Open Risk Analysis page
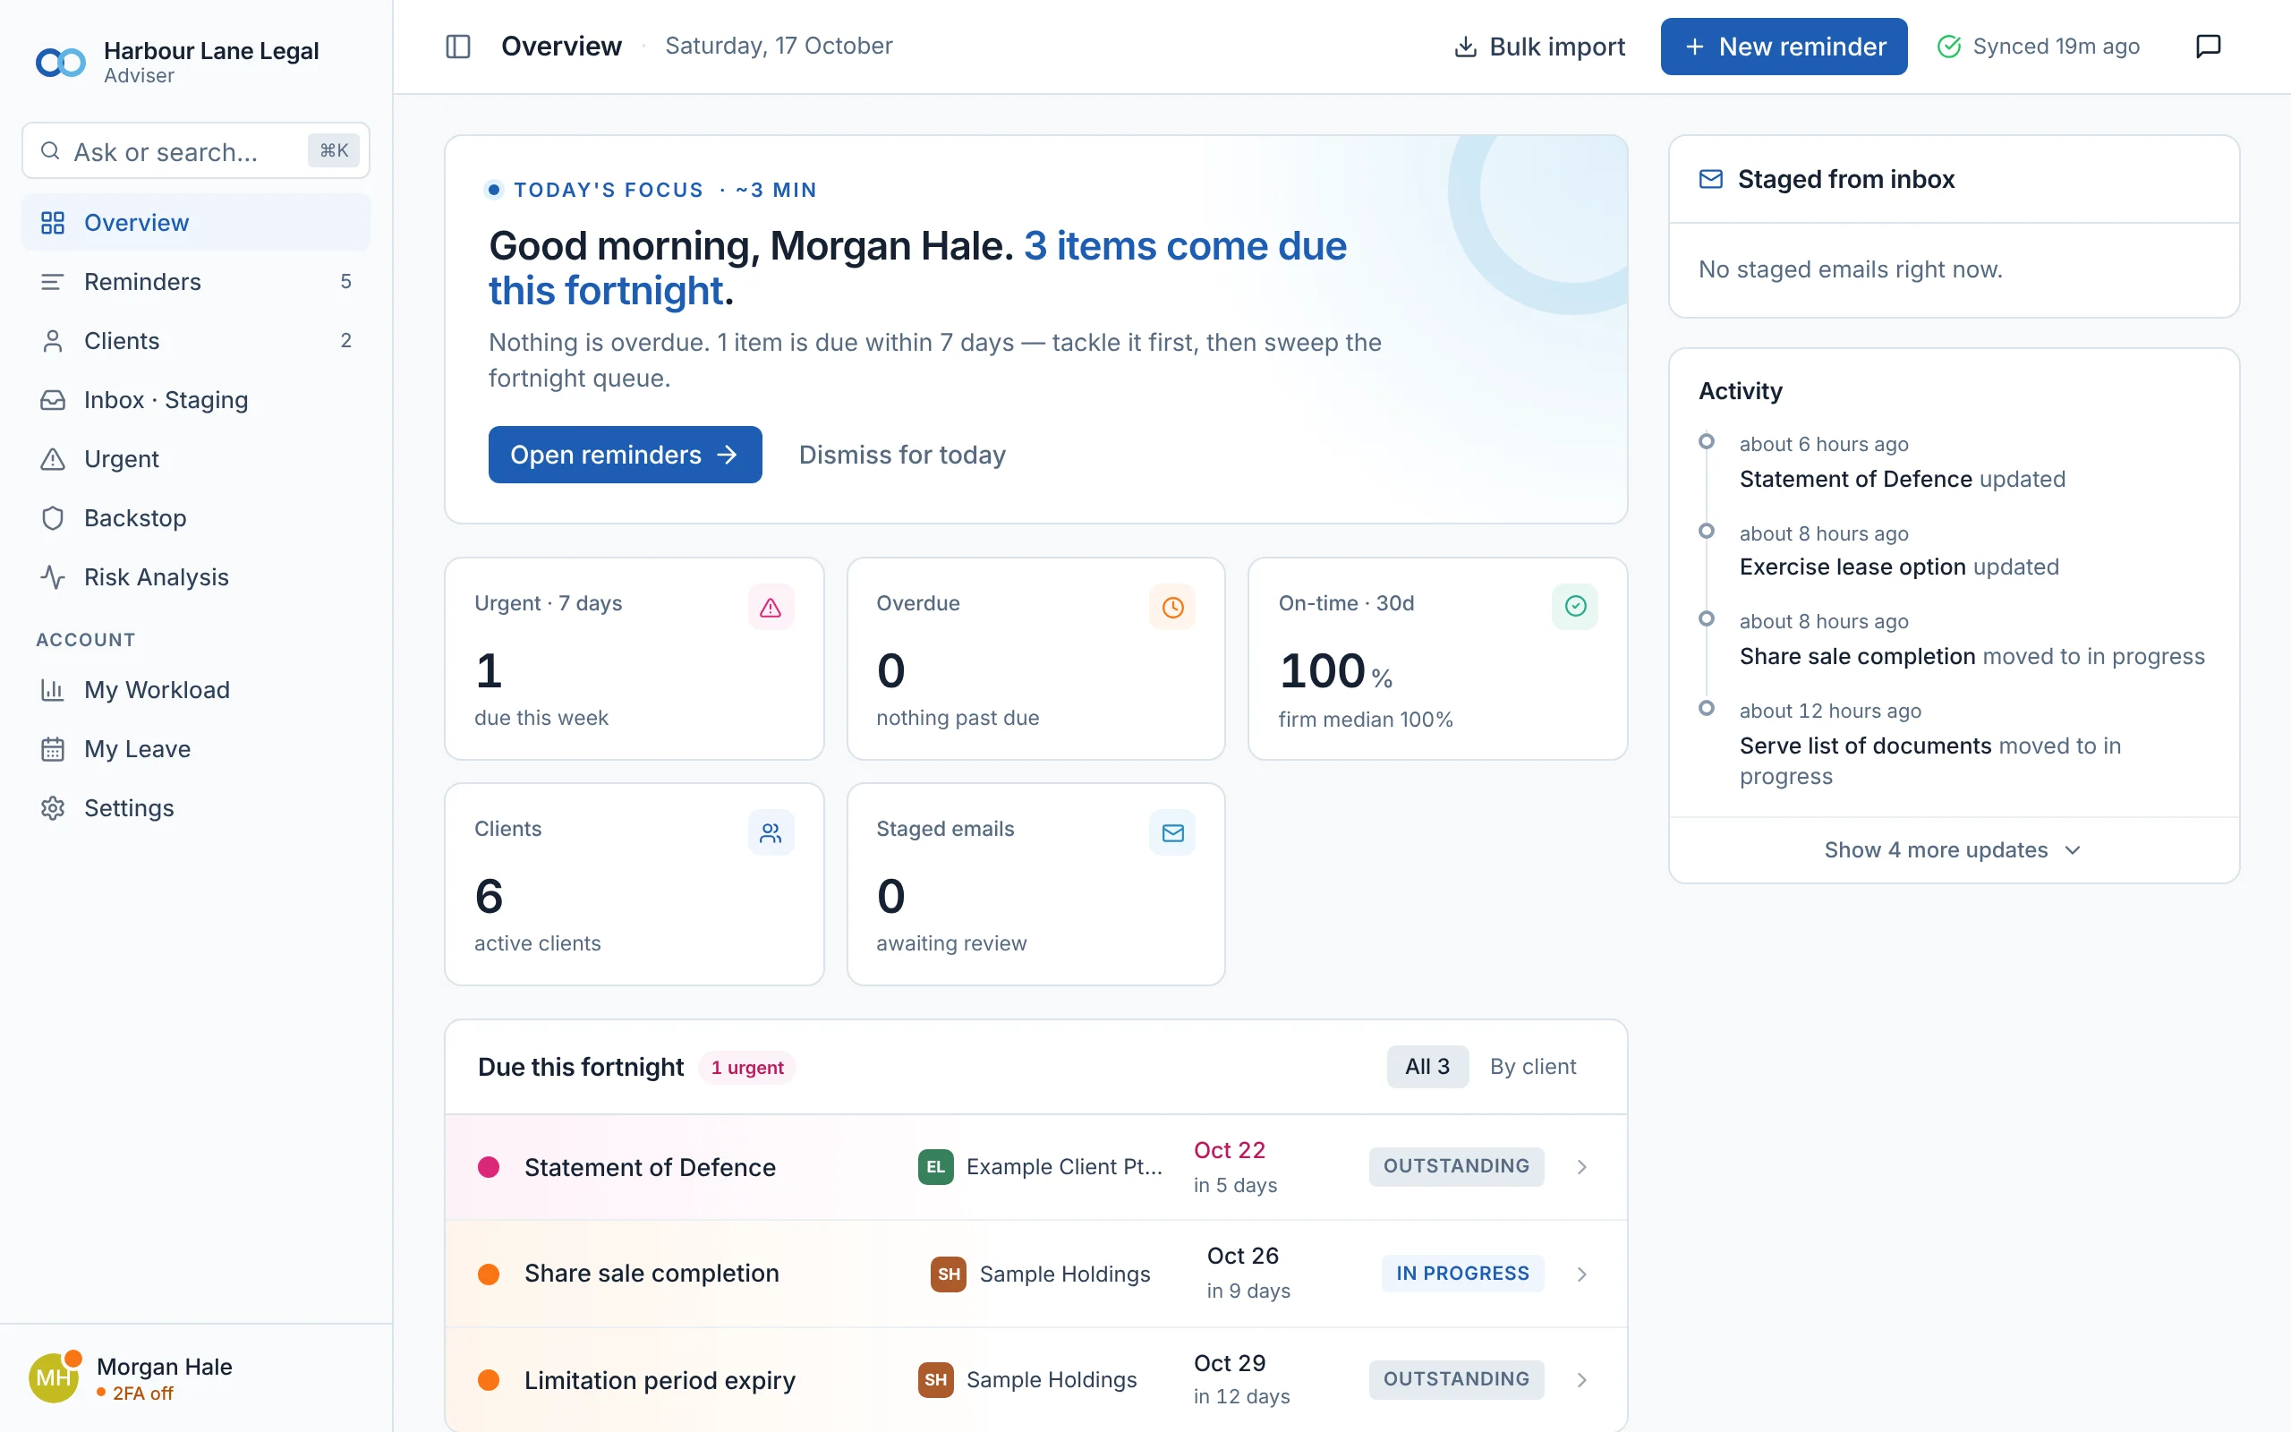This screenshot has height=1432, width=2291. [x=196, y=578]
